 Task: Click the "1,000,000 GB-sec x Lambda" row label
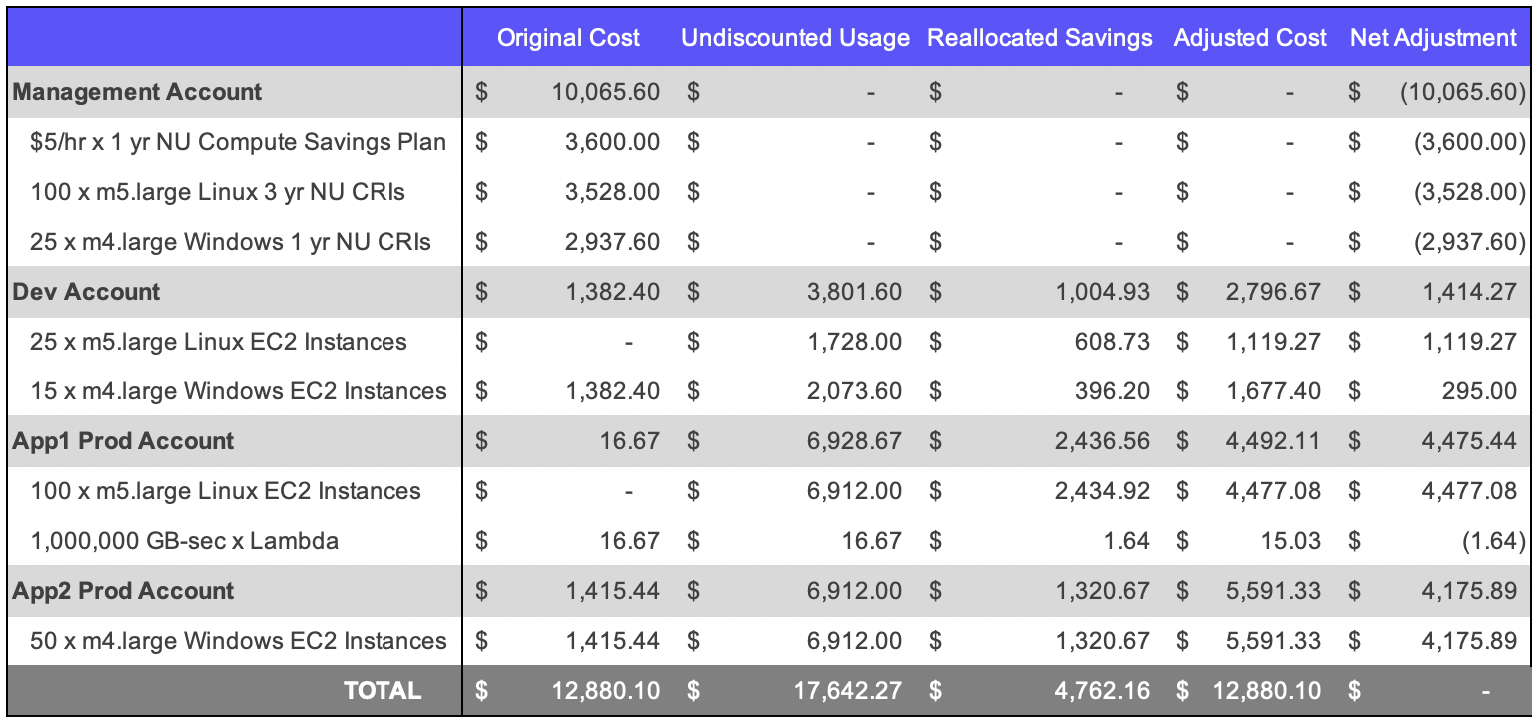click(x=185, y=541)
